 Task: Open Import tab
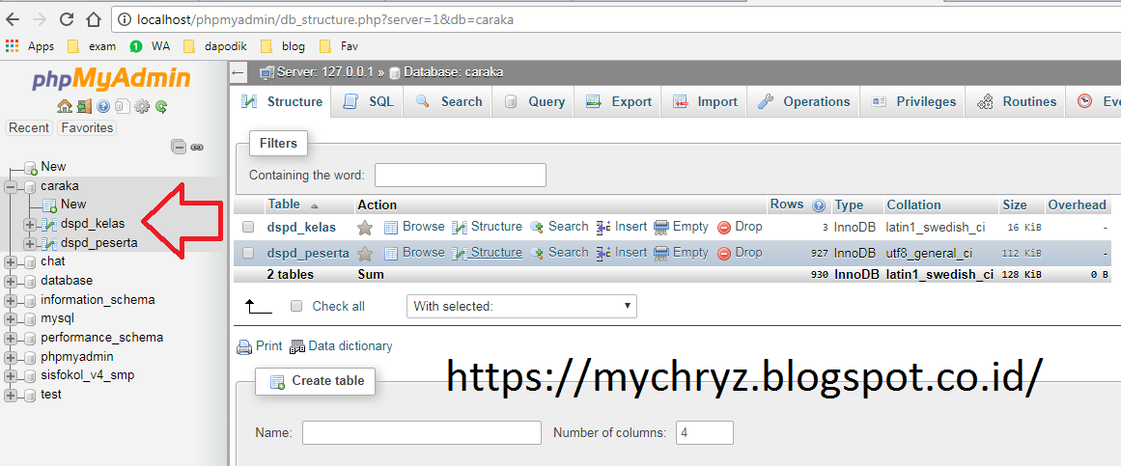pos(705,102)
